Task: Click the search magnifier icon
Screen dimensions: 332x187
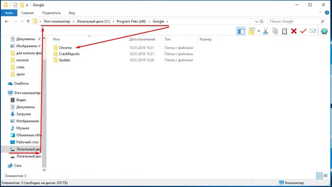Action: tap(322, 22)
